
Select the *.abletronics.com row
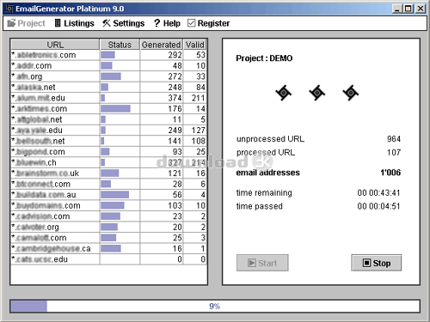108,55
